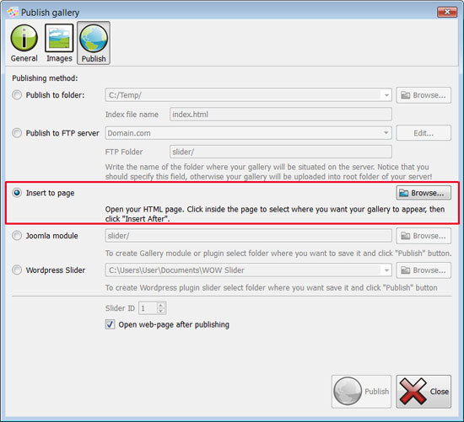
Task: Choose the Joomla module radio option
Action: click(17, 236)
